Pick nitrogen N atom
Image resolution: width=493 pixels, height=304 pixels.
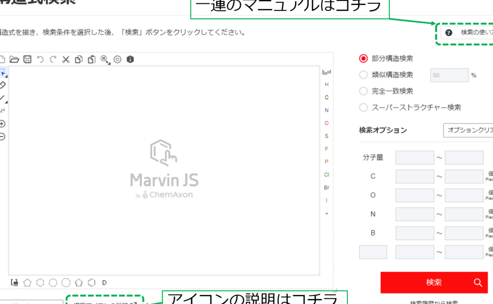point(326,110)
